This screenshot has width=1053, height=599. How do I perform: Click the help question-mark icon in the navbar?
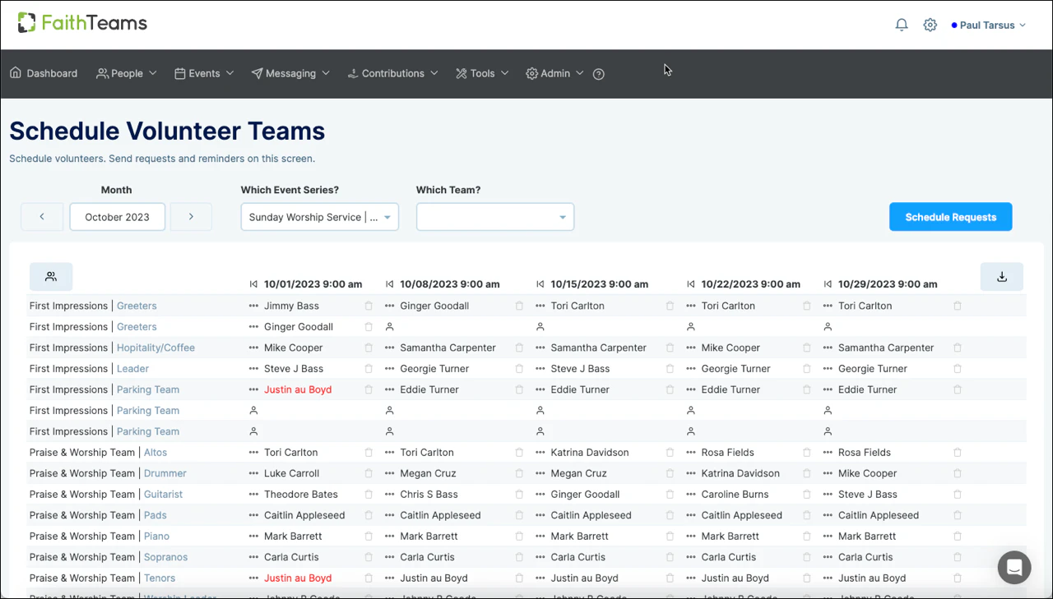coord(598,74)
